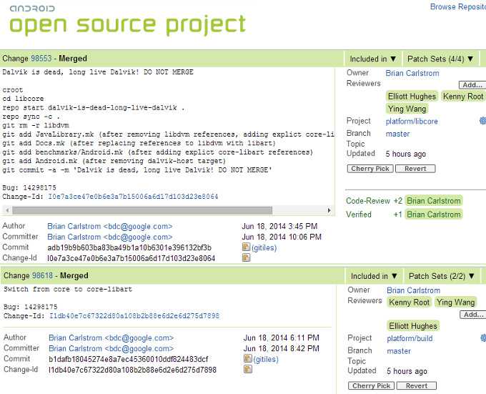
Task: Open the Browse Repository link
Action: click(457, 7)
